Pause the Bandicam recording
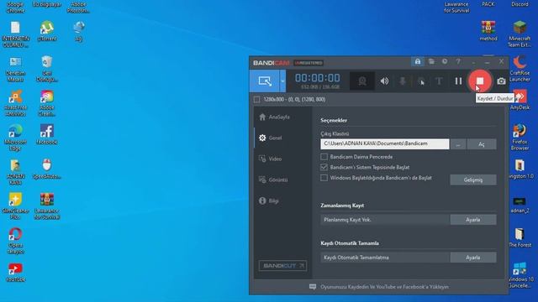Screen dimensions: 538x302 458,81
